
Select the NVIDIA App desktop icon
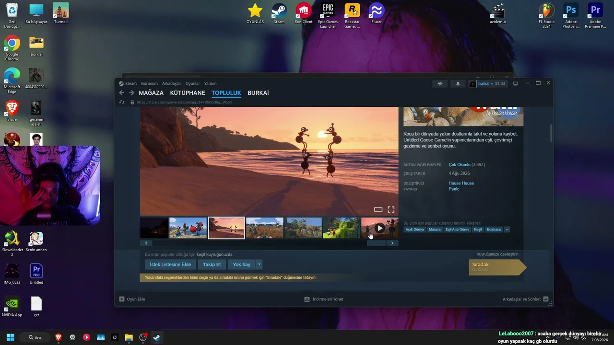(x=12, y=307)
